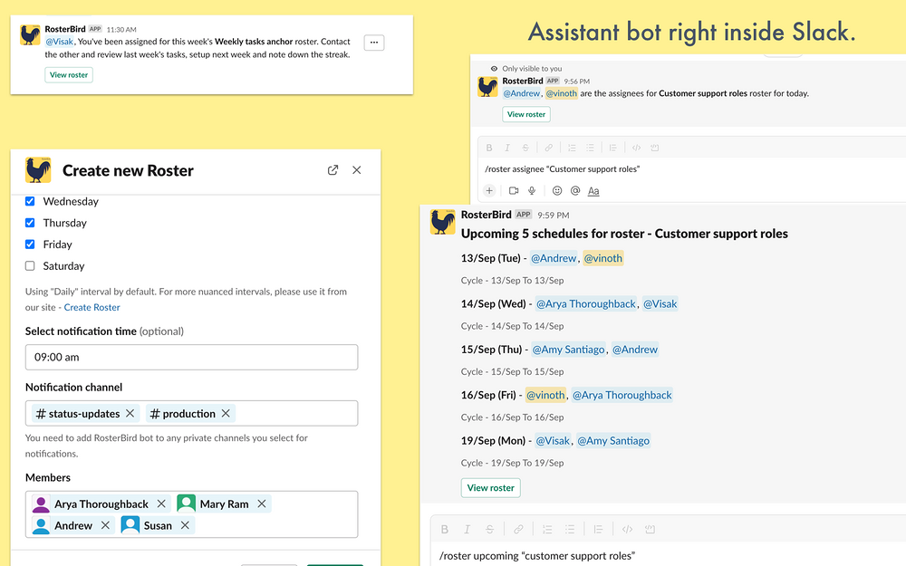Remove Mary Ram from members
The height and width of the screenshot is (566, 906).
point(262,504)
